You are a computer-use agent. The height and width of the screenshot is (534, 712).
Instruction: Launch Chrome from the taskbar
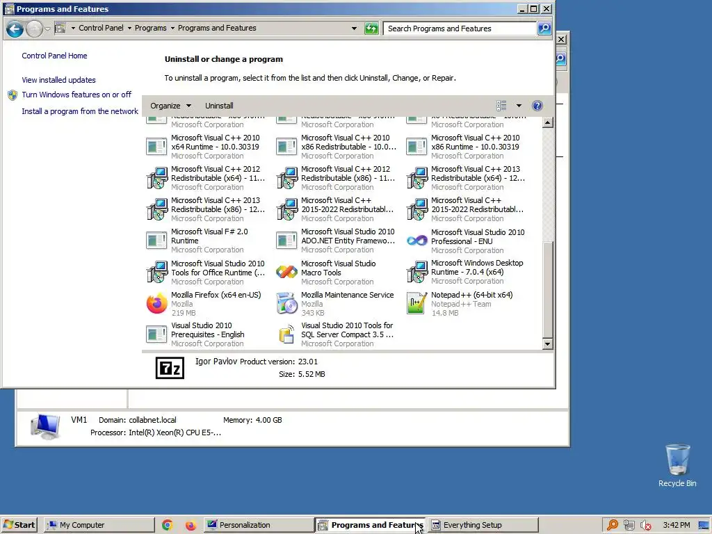167,525
